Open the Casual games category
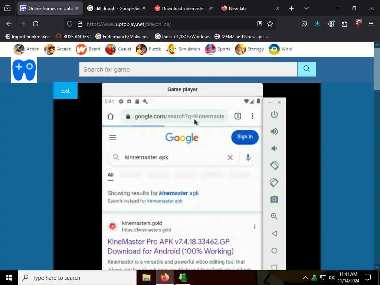Screen dimensions: 380x285 click(x=118, y=49)
